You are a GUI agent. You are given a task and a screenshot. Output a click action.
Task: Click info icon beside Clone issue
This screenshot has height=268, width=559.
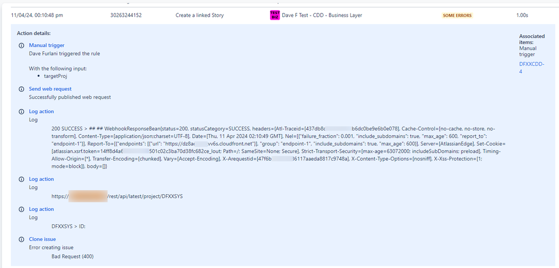(x=21, y=239)
